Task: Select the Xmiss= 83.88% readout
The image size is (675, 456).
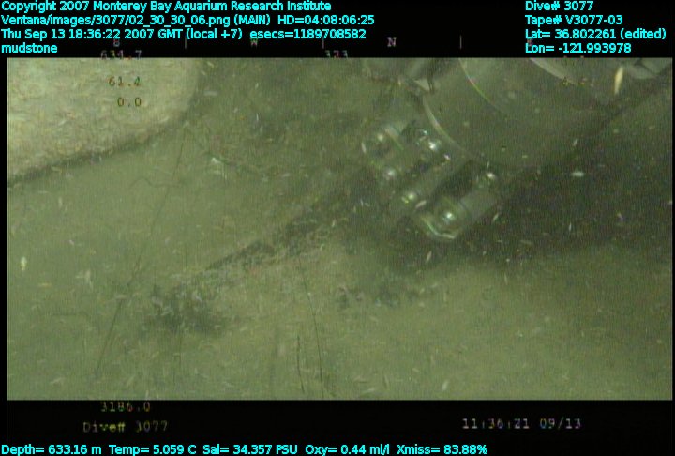Action: (442, 449)
